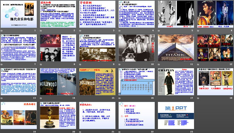Select the CHAPLIN slide 17
234x133 pixels.
pyautogui.click(x=176, y=81)
